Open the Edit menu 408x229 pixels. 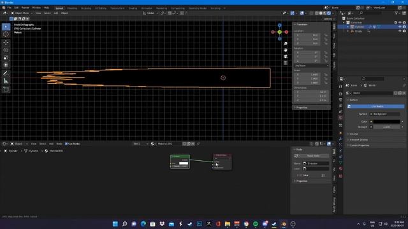click(x=17, y=8)
